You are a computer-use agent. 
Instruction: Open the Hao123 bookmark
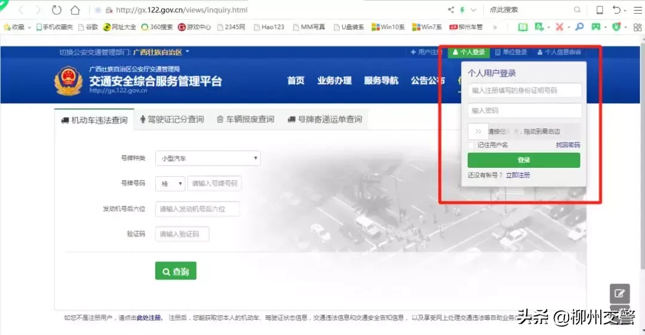269,27
